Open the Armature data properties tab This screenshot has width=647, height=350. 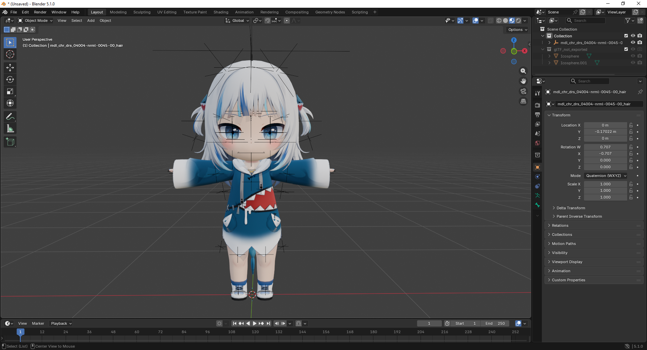coord(537,196)
